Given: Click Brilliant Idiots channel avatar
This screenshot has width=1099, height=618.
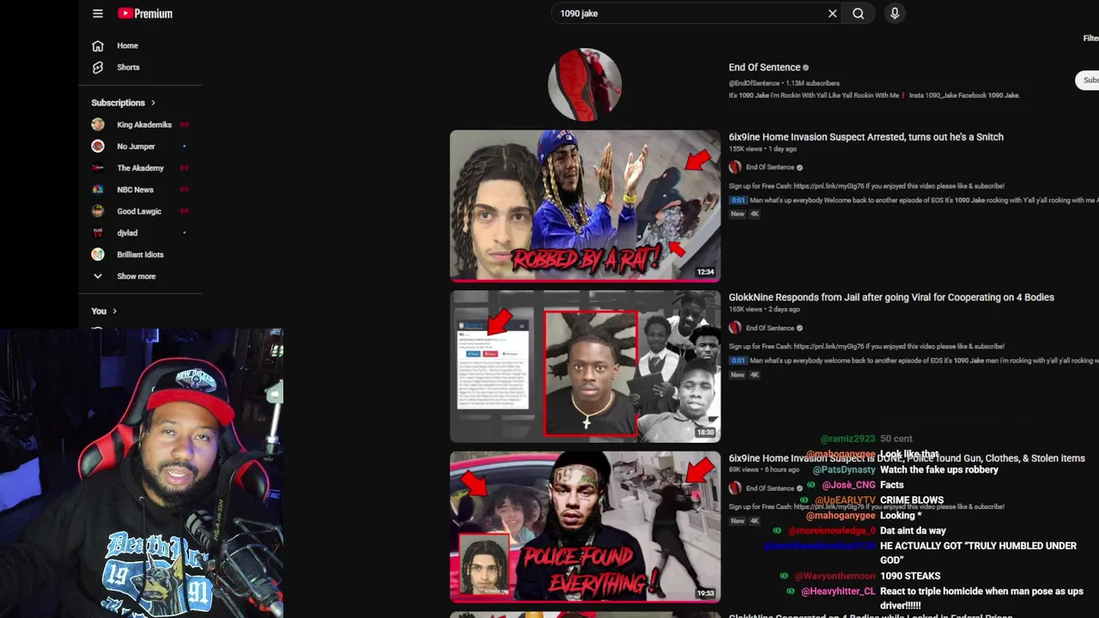Looking at the screenshot, I should point(98,254).
